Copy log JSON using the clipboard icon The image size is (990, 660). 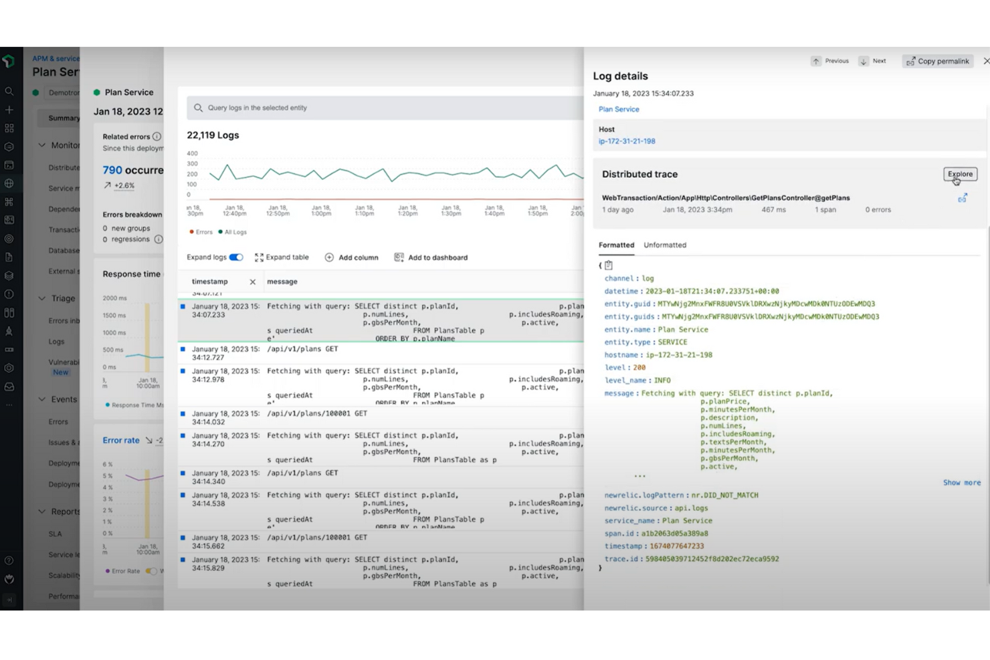pos(608,265)
